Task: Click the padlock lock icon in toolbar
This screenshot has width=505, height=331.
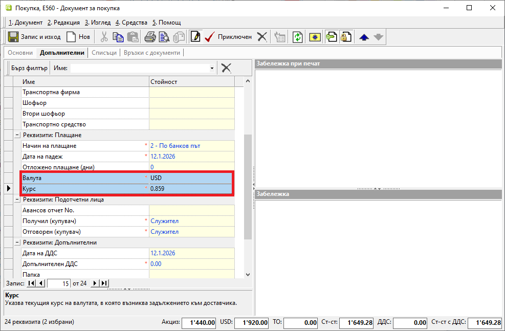Action: (x=346, y=37)
